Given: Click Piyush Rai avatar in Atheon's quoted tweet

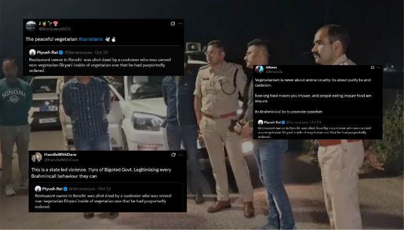Looking at the screenshot, I should pos(261,122).
